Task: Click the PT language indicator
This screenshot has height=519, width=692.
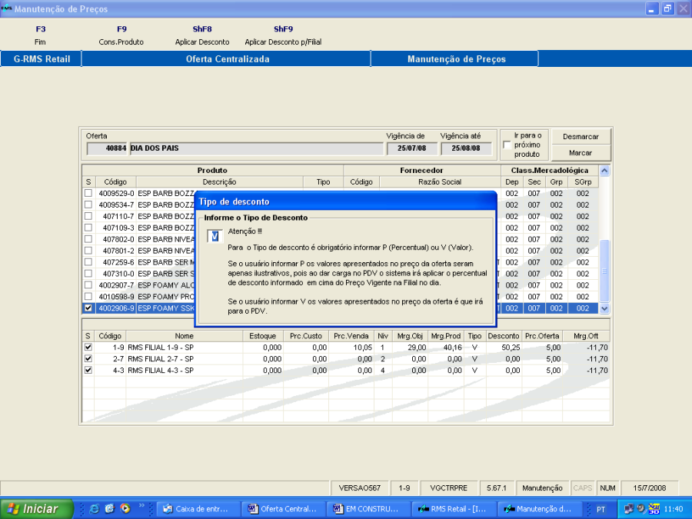Action: pos(601,509)
